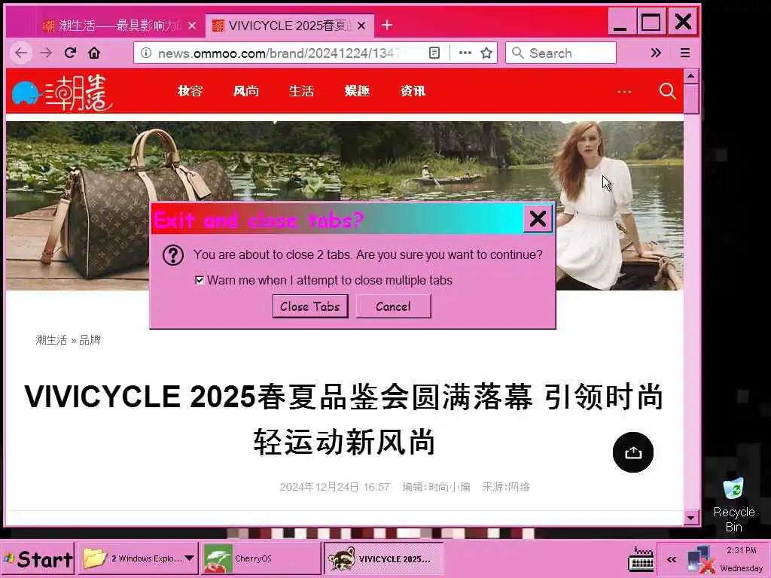Expand the toolbar overflow chevron

[656, 53]
